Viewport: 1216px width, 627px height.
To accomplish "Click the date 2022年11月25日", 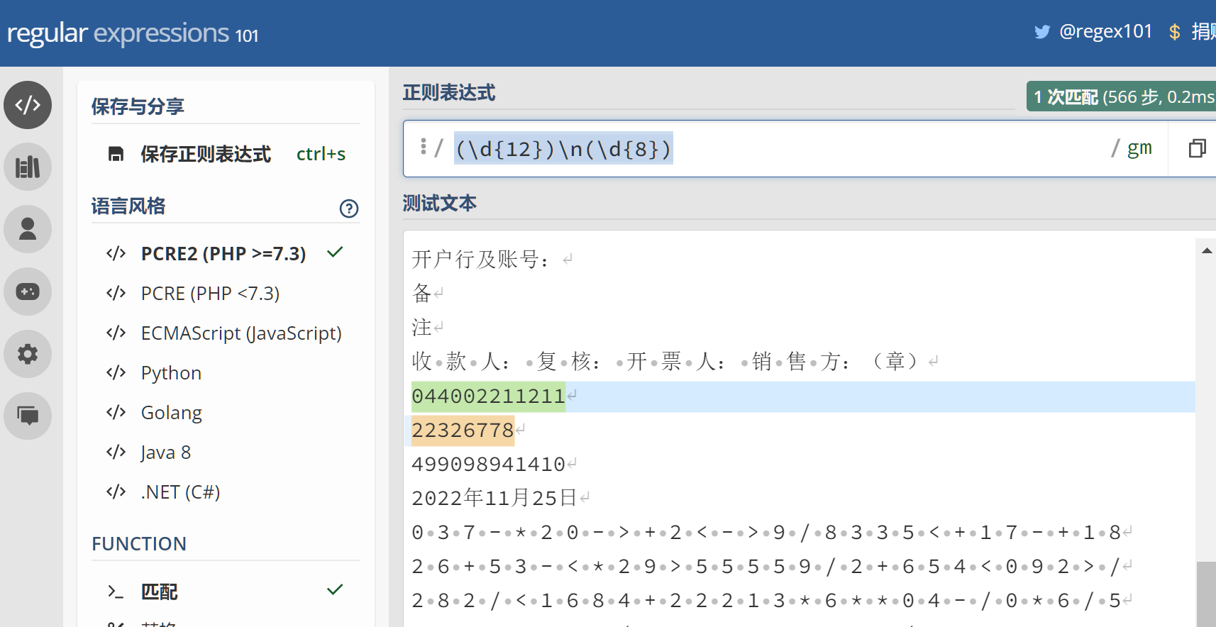I will click(x=494, y=498).
